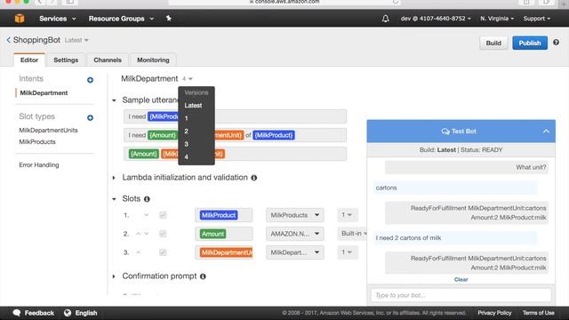Show the Slots info icon
Image resolution: width=569 pixels, height=320 pixels.
[x=147, y=199]
